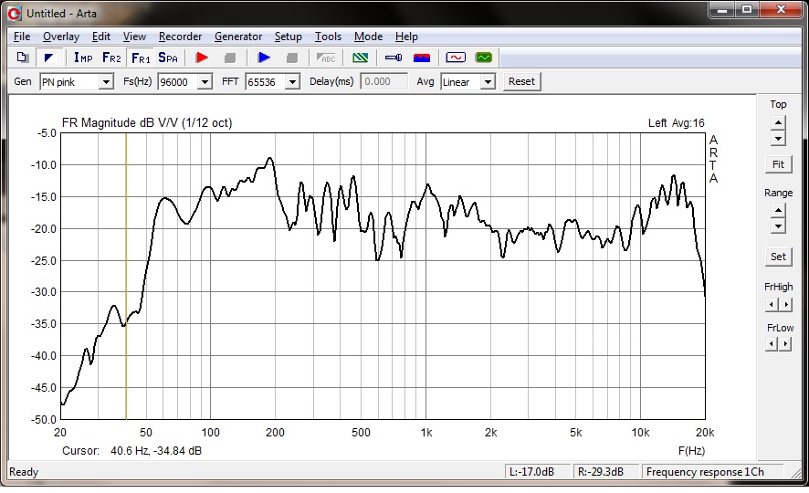Click the yellow cursor line at 40.6 Hz
The height and width of the screenshot is (493, 809).
[126, 276]
